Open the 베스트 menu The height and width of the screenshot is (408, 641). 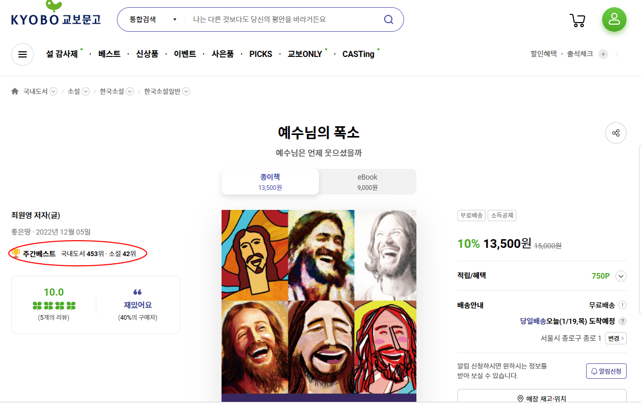(109, 54)
